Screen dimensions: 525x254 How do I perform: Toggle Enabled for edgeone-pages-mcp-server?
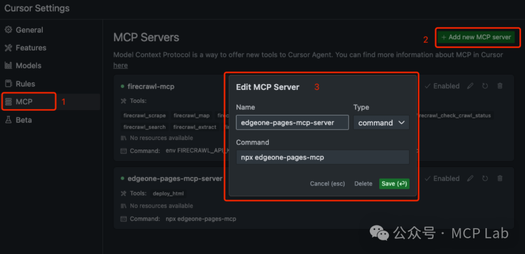click(442, 178)
